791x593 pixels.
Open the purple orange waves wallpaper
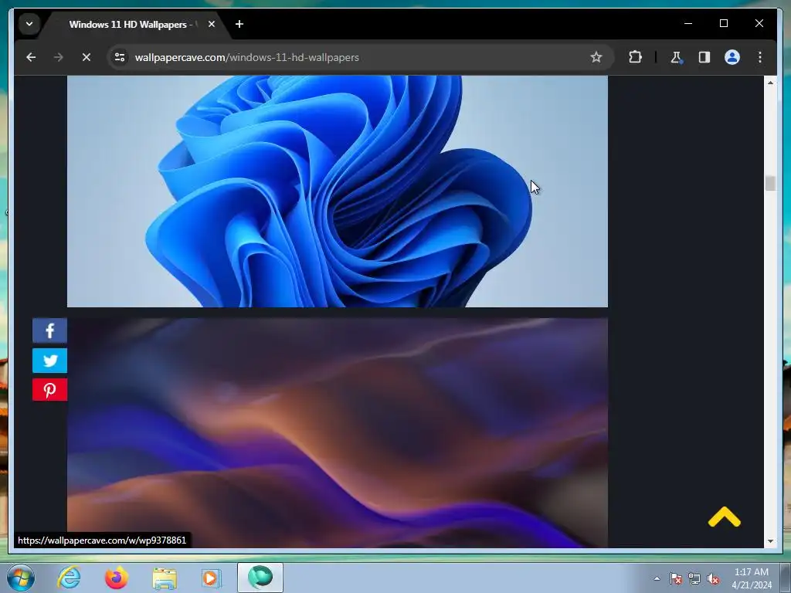338,432
